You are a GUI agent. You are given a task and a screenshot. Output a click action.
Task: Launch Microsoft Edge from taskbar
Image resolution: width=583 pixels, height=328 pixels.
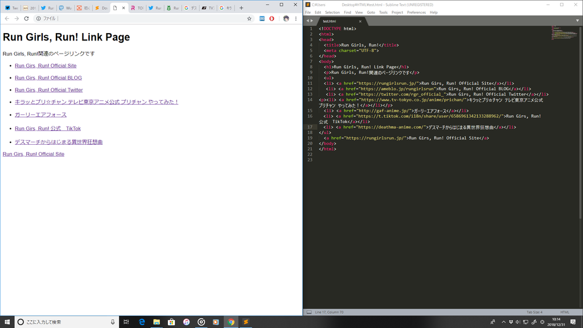point(142,322)
